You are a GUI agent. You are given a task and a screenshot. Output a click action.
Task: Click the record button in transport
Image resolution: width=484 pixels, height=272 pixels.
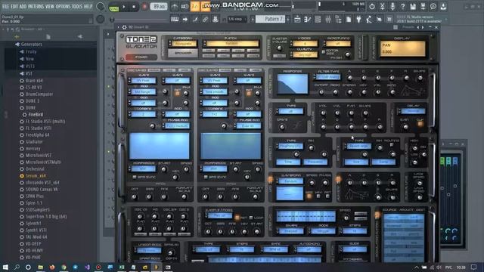(144, 7)
